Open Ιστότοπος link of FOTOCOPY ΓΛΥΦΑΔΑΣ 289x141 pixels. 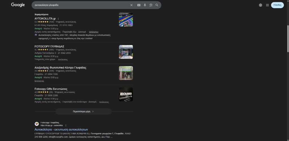pos(63,60)
